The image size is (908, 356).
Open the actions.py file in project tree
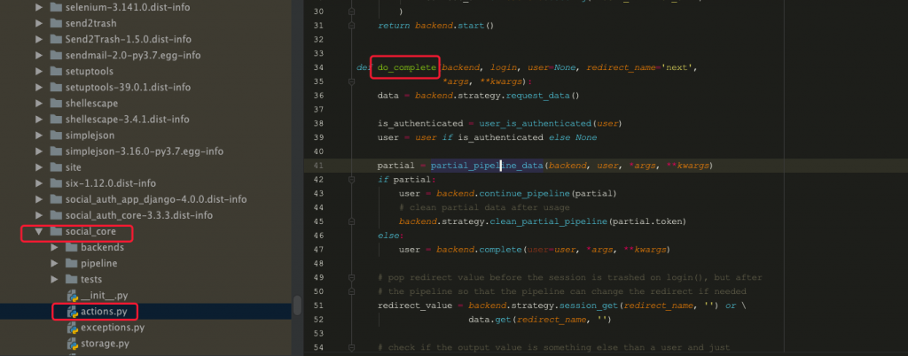110,312
